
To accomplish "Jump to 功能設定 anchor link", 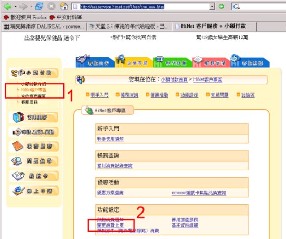I will 189,95.
